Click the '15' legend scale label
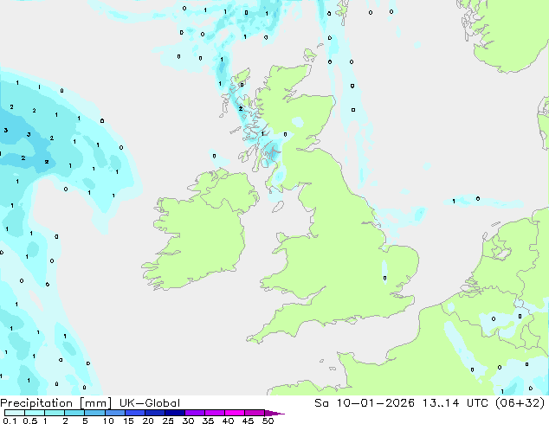Viewport: 549px width, 424px height. point(128,421)
